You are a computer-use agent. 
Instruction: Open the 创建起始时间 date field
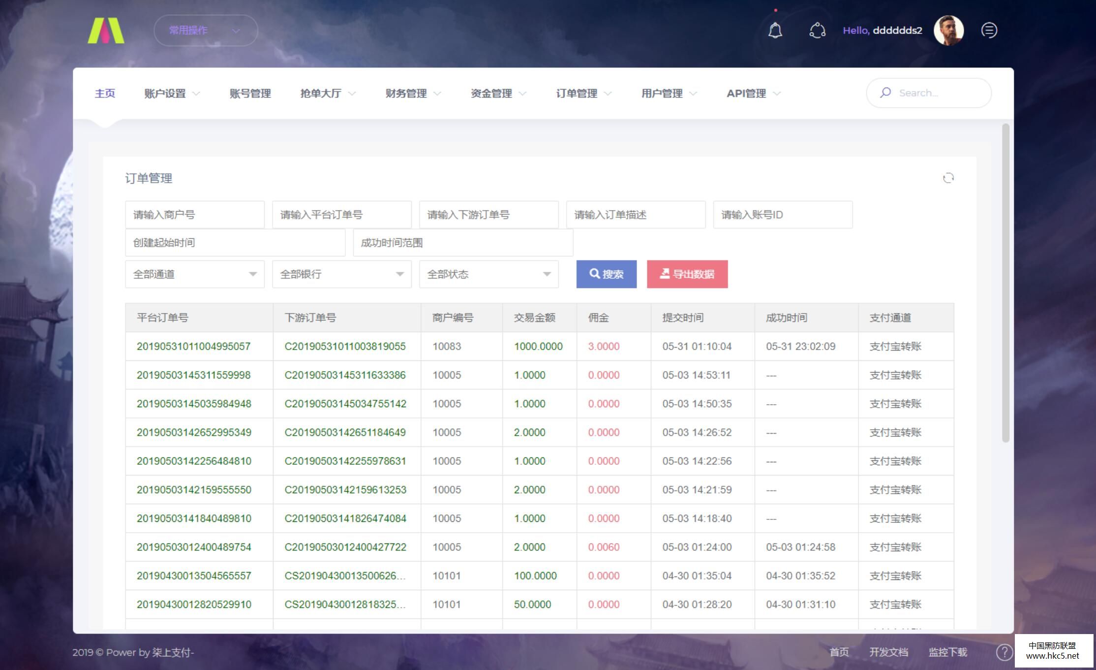(235, 243)
